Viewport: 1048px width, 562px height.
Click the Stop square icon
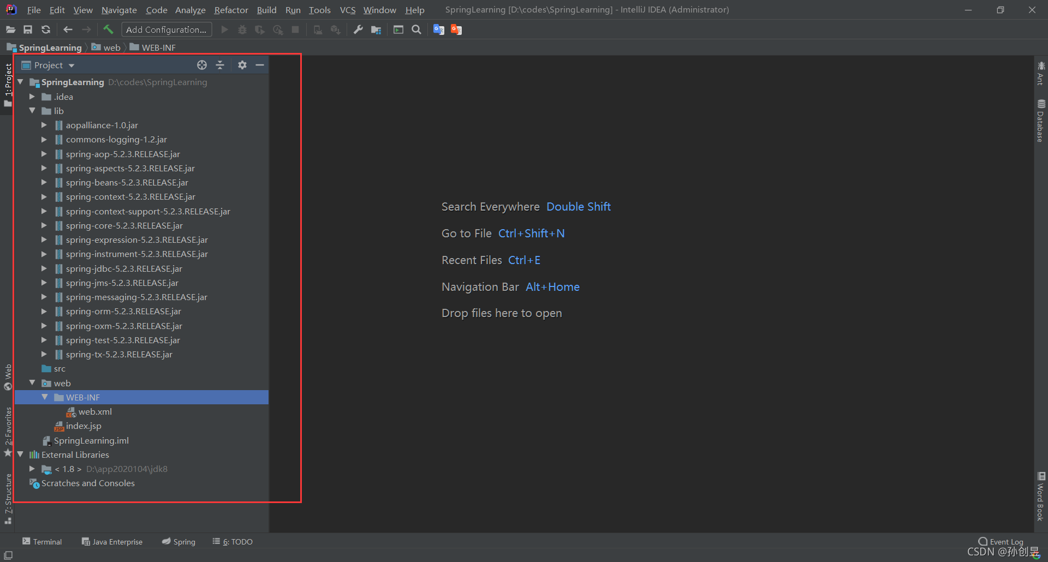(295, 29)
